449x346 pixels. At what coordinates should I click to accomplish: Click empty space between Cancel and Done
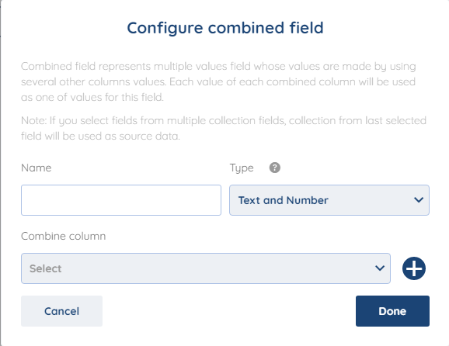tap(229, 311)
